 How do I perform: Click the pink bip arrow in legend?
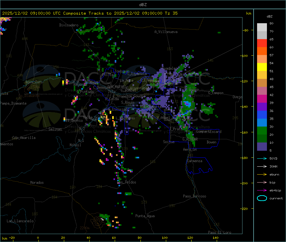tap(262, 182)
